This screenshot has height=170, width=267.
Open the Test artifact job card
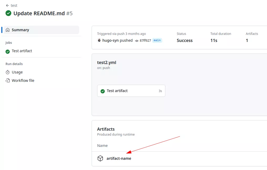[x=131, y=91]
